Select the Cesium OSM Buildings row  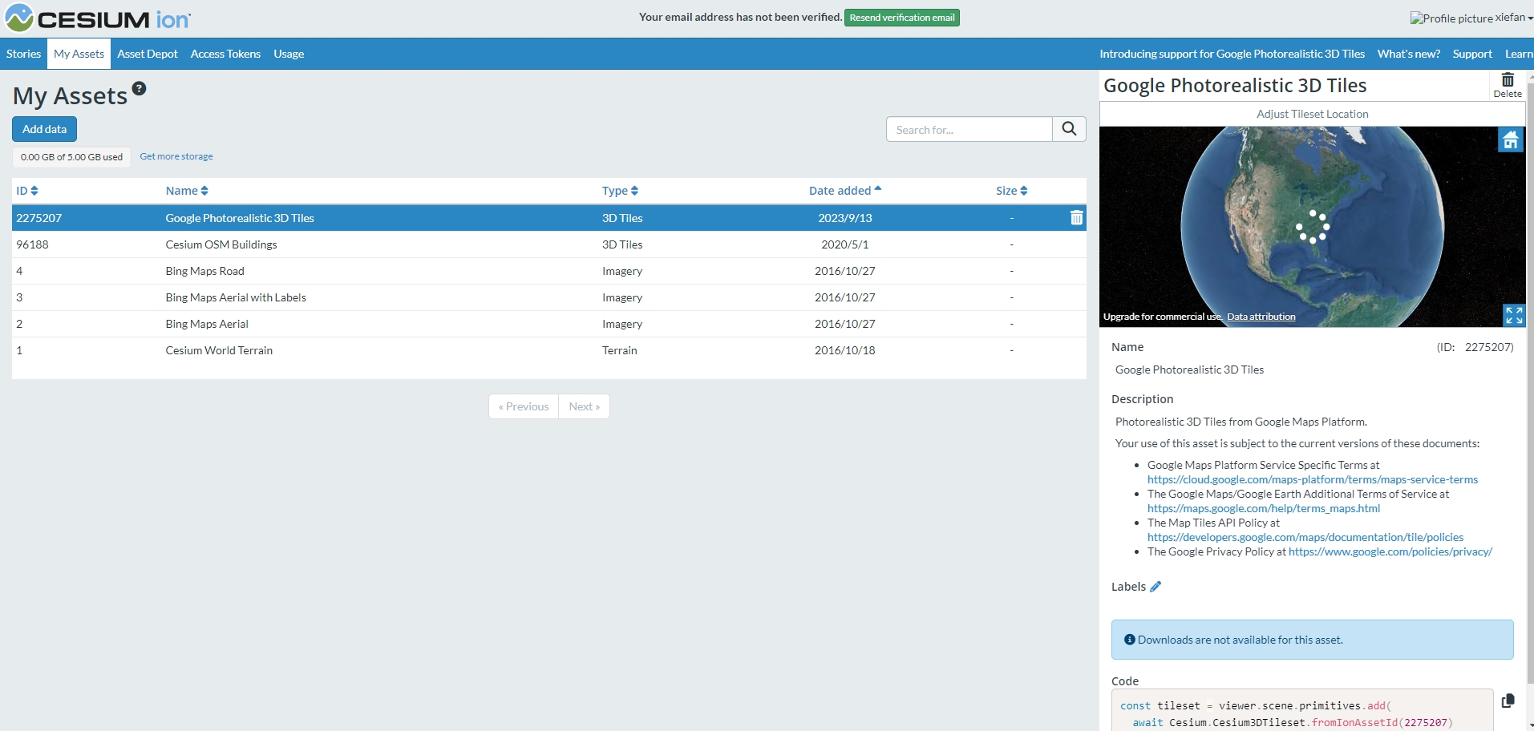[x=548, y=244]
